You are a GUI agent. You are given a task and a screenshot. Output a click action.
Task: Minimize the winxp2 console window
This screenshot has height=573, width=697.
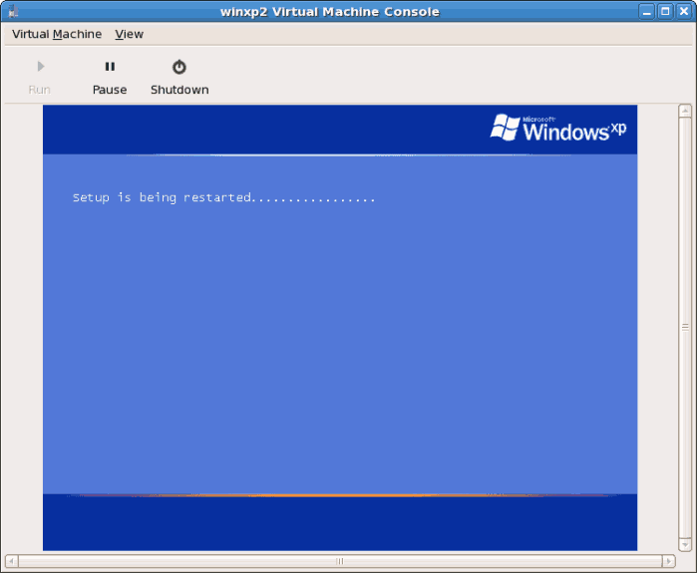point(647,12)
